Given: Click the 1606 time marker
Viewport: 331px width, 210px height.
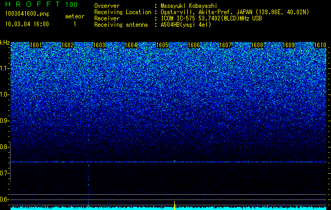Looking at the screenshot, I should tap(194, 45).
